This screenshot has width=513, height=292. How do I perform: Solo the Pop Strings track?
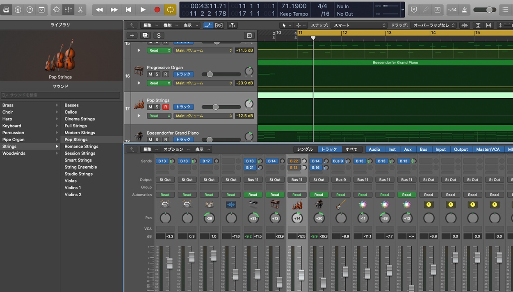[x=157, y=107]
